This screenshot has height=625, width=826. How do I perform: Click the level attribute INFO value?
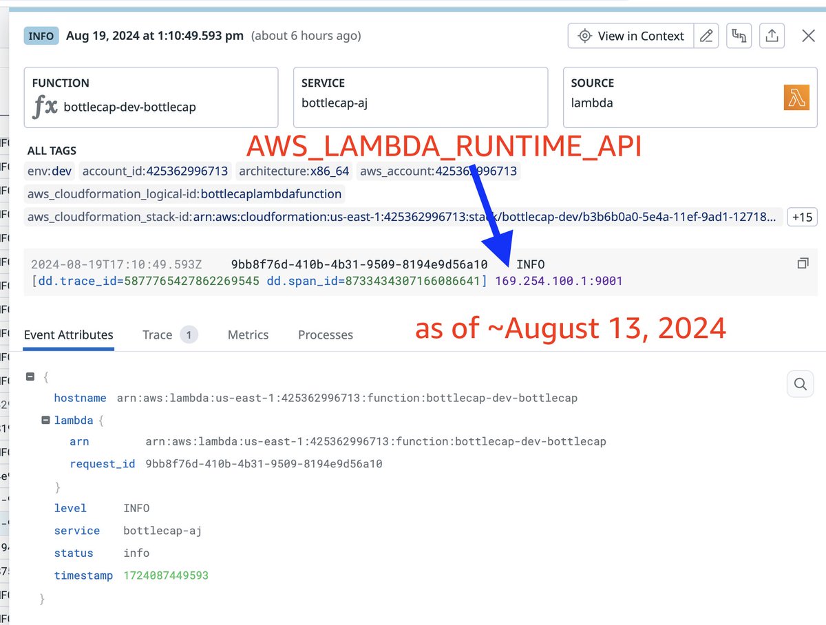click(x=136, y=508)
